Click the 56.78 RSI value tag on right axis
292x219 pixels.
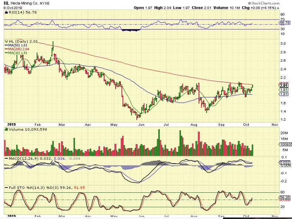[x=285, y=23]
